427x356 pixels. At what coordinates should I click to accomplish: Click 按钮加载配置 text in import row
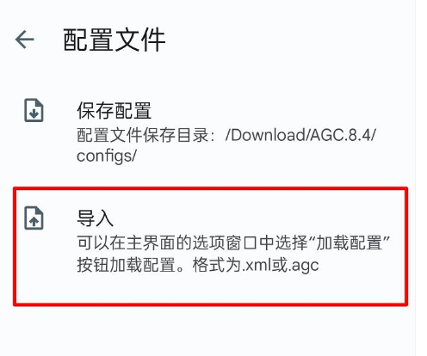[x=126, y=265]
